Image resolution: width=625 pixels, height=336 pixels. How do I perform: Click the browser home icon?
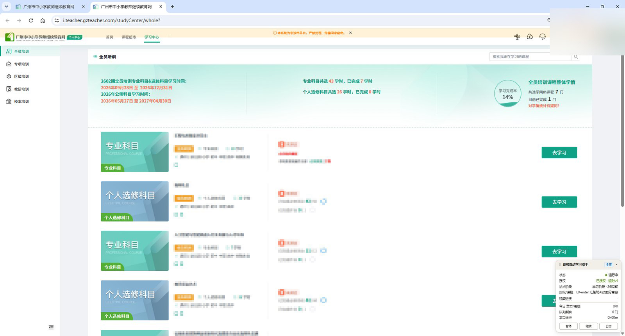coord(43,20)
